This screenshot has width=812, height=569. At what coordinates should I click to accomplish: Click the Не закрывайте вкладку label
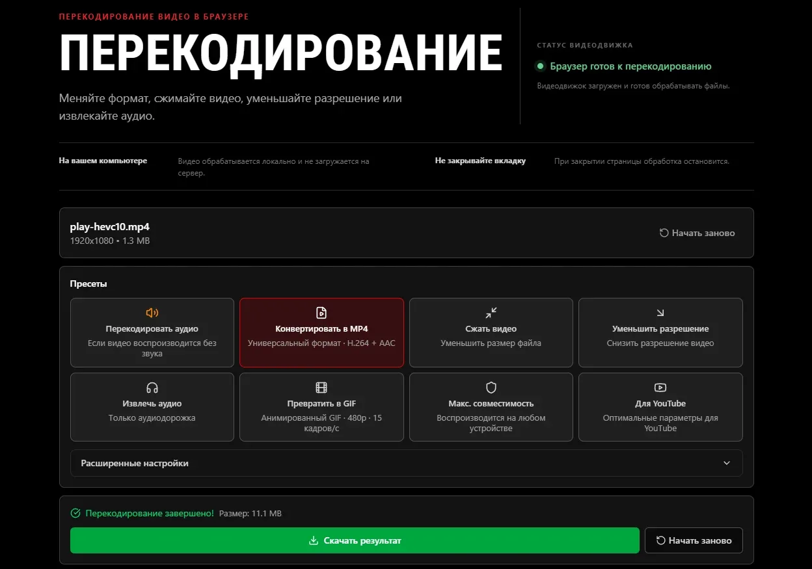pyautogui.click(x=480, y=161)
